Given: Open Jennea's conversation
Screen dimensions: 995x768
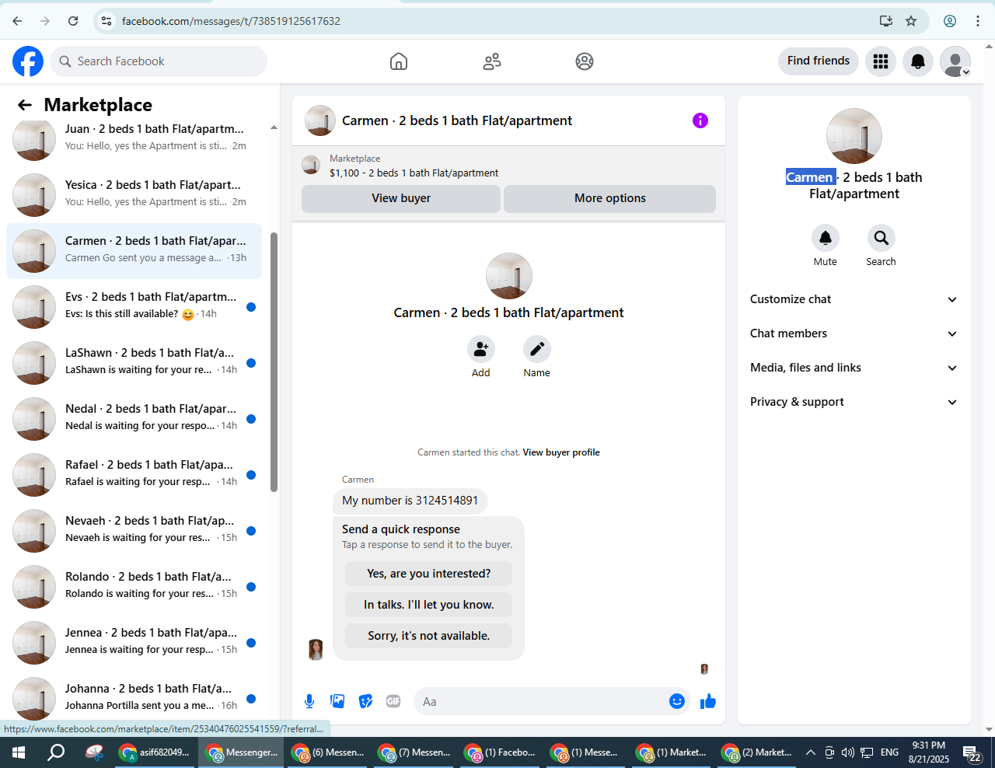Looking at the screenshot, I should tap(134, 642).
